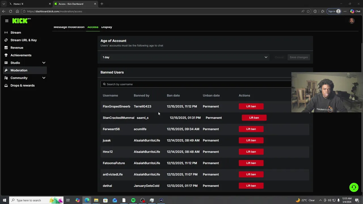
Task: Open Achievements in the sidebar
Action: click(25, 55)
